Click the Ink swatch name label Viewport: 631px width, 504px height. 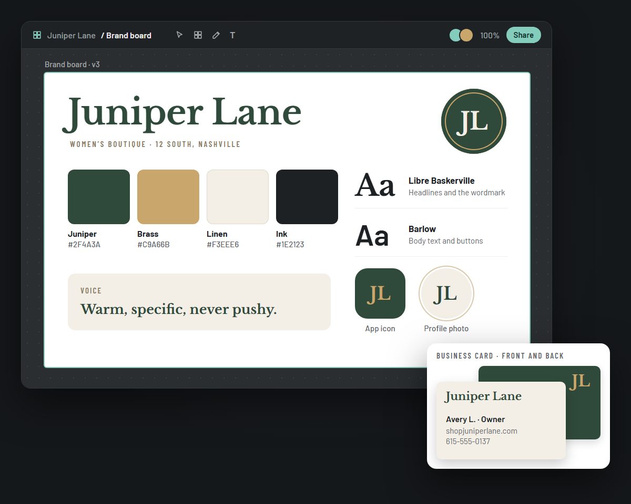pyautogui.click(x=282, y=234)
